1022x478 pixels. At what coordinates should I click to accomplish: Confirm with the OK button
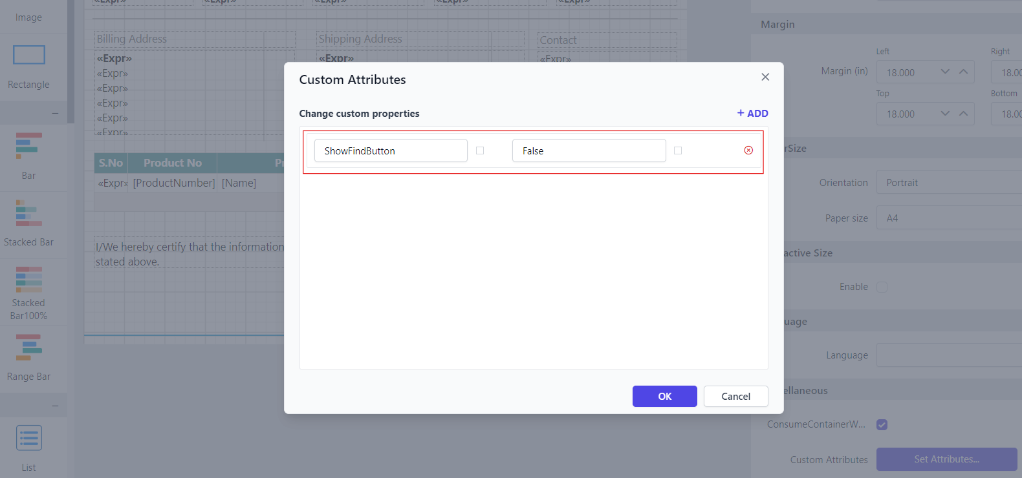[x=664, y=396]
